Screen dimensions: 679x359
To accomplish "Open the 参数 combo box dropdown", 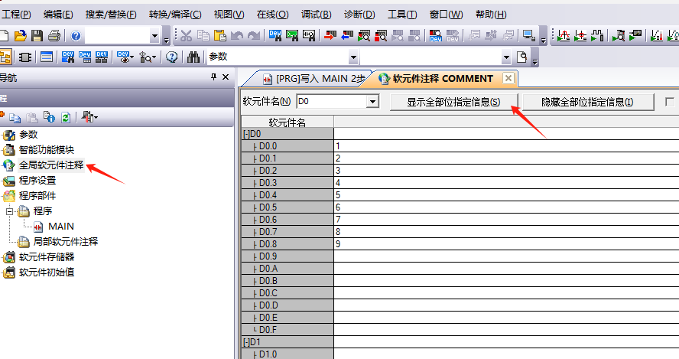I will [353, 57].
